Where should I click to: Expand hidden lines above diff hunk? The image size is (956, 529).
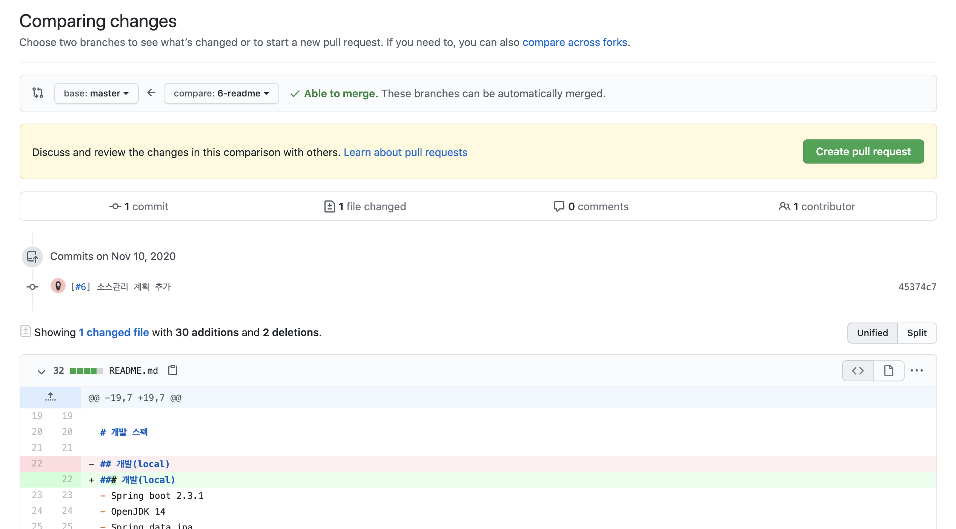(x=50, y=397)
